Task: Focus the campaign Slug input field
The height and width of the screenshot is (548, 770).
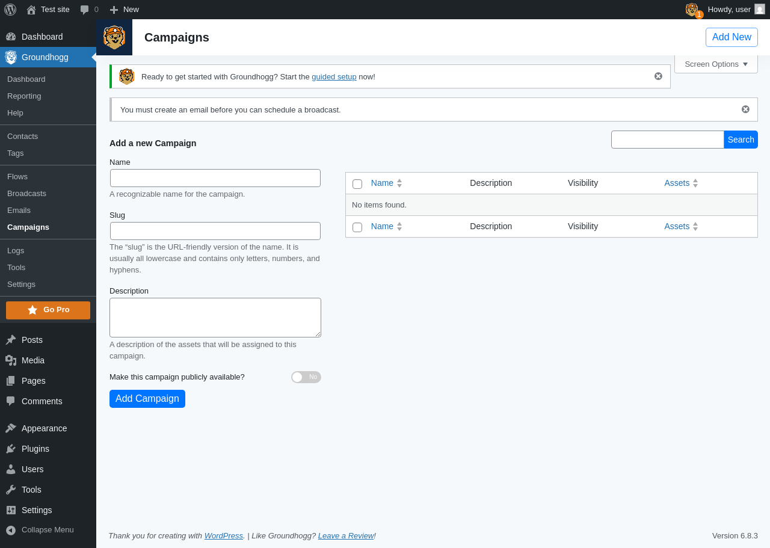Action: [215, 231]
